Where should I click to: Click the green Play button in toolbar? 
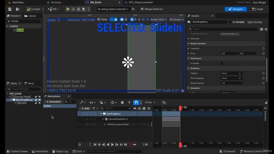(x=68, y=9)
